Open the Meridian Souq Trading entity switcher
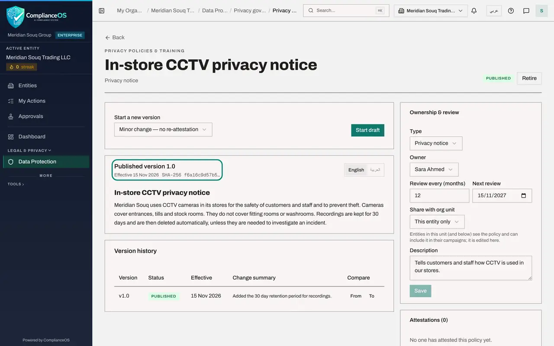Screen dimensions: 554x346 pos(431,11)
